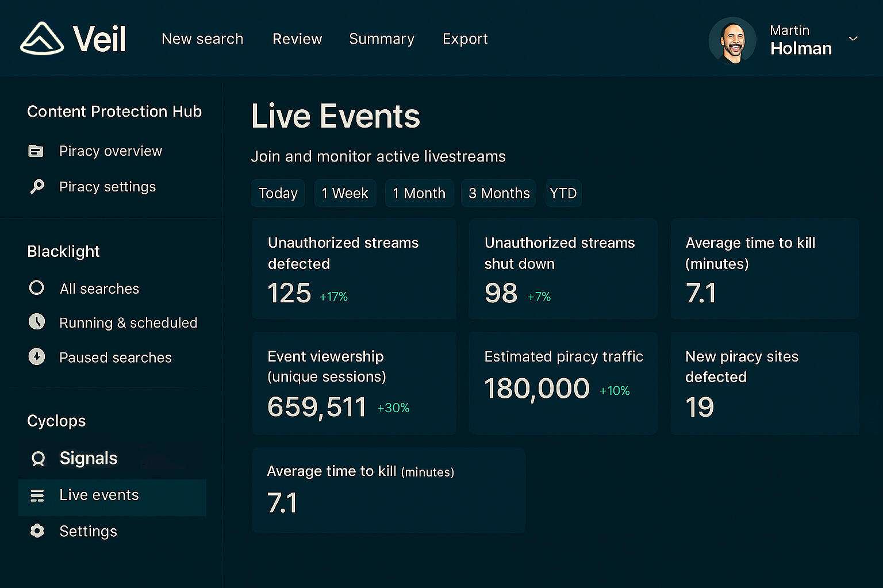Click the Running & scheduled clock icon
The height and width of the screenshot is (588, 883).
click(x=37, y=322)
